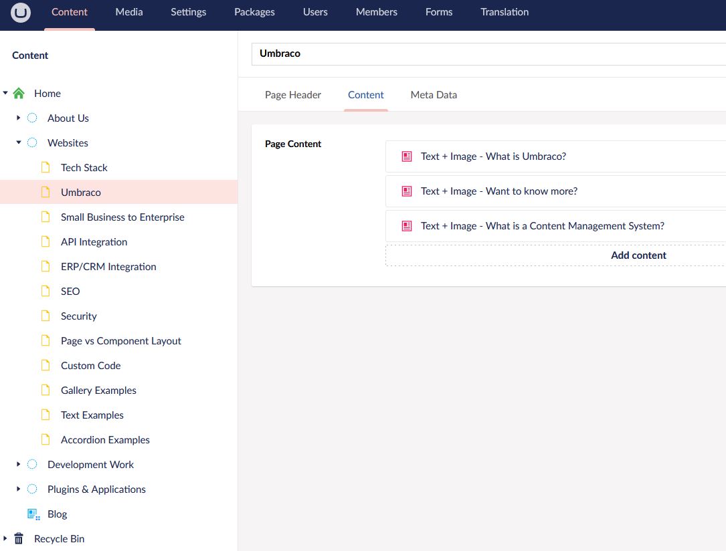
Task: Open the What is a Content Management System block
Action: (x=542, y=226)
